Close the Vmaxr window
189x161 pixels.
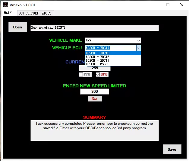click(x=181, y=5)
